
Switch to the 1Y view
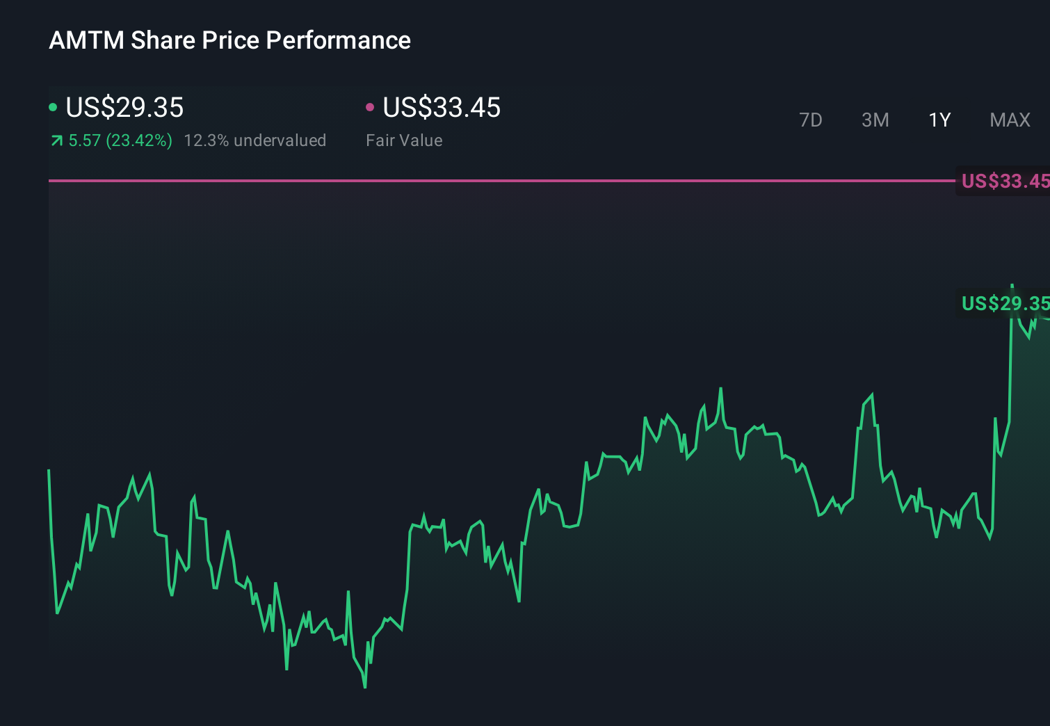pos(939,120)
